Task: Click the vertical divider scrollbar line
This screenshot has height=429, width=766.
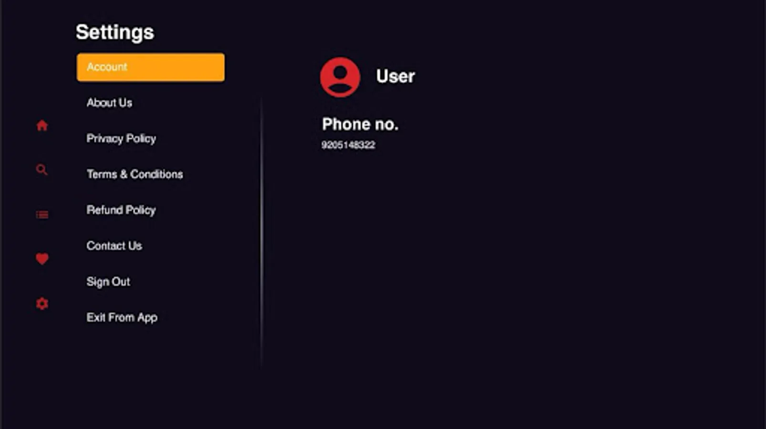Action: click(261, 229)
